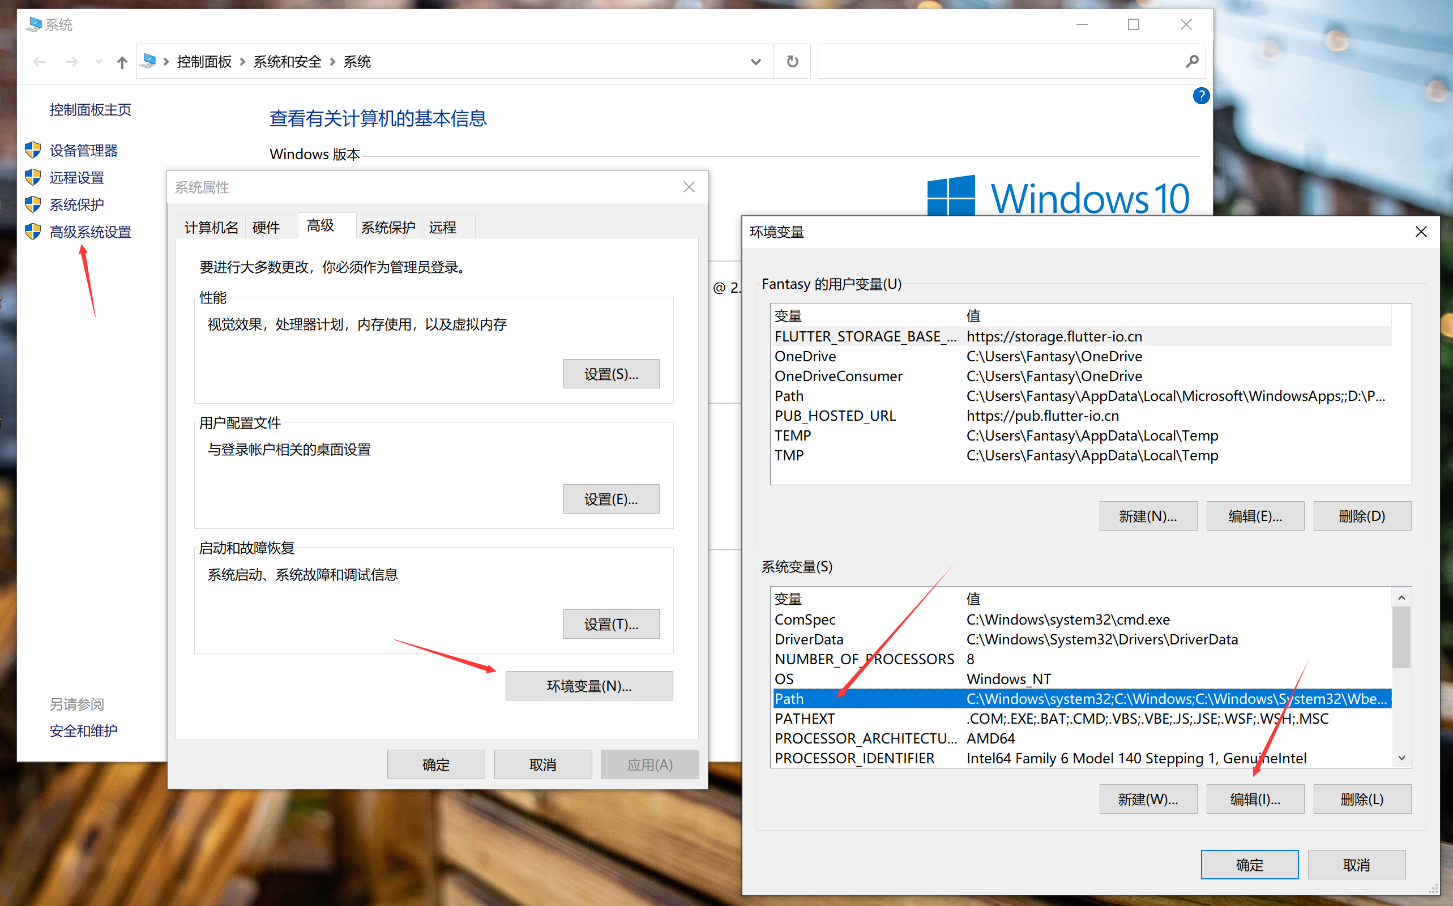Screen dimensions: 1453x906
Task: Open user profile 设置(E)... button
Action: click(x=611, y=499)
